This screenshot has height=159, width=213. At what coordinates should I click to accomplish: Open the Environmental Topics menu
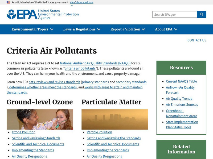pos(32,29)
